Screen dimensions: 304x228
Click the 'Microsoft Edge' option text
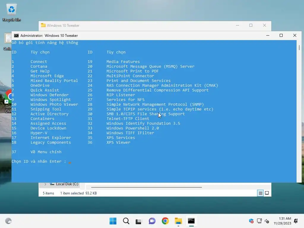[x=47, y=76]
